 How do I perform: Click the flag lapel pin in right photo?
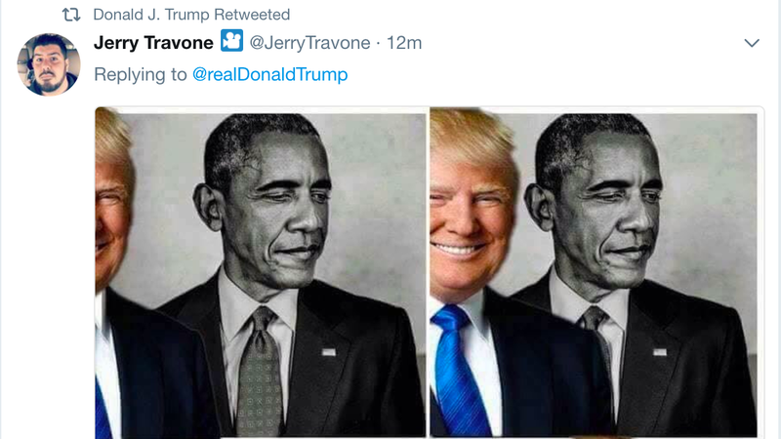[660, 352]
